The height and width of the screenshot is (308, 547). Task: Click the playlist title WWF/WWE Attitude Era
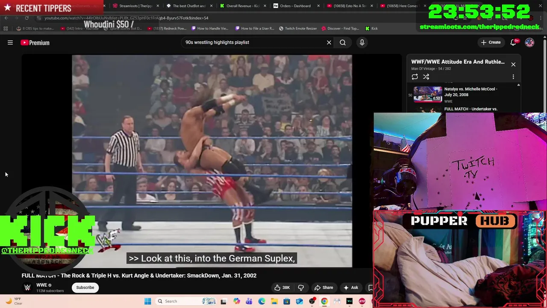(x=458, y=62)
